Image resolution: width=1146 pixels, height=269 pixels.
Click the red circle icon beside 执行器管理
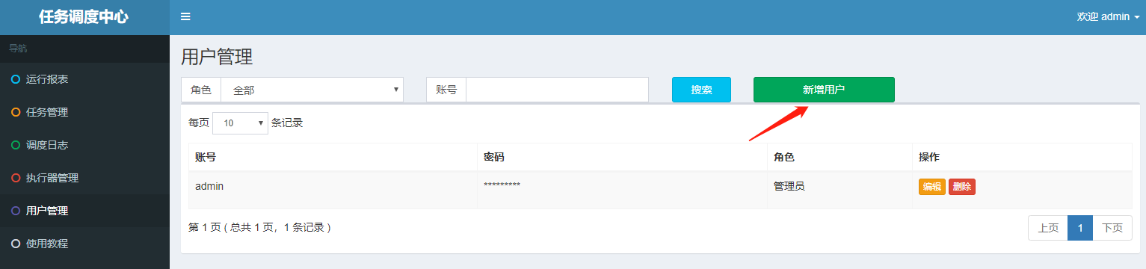[x=16, y=178]
